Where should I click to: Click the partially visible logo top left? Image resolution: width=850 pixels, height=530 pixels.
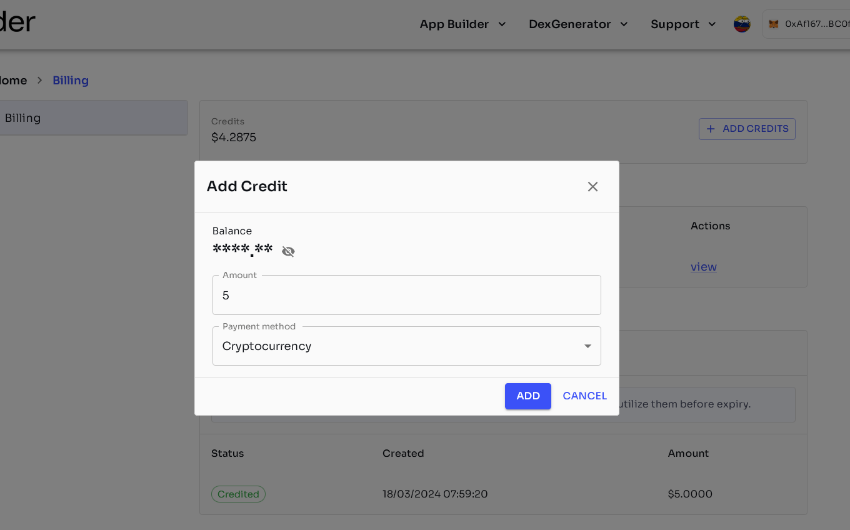(17, 22)
